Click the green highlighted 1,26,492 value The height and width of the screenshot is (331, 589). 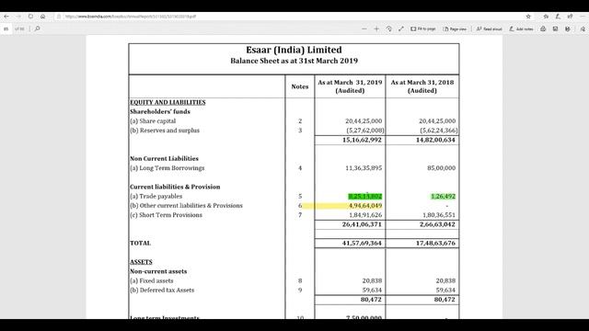tap(444, 196)
